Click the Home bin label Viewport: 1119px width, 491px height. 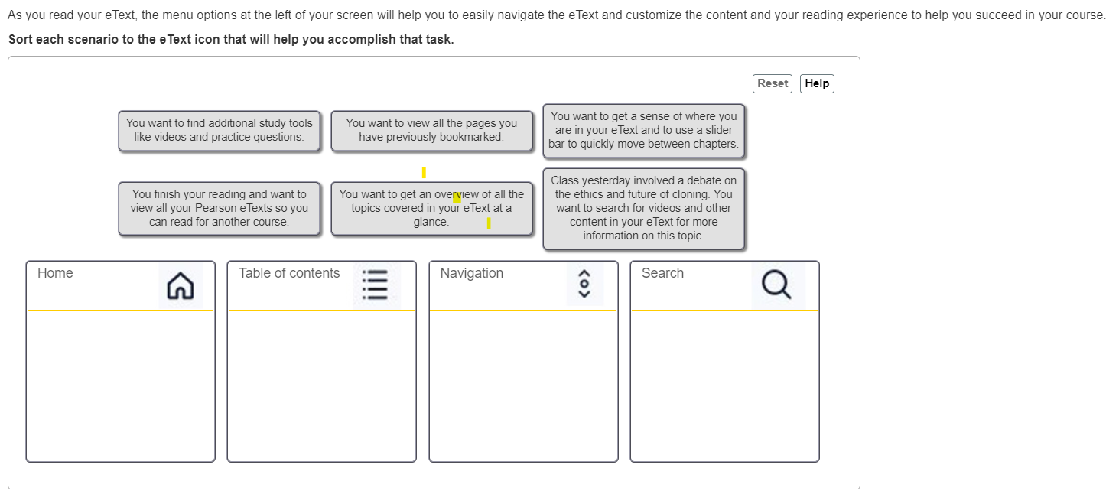pos(55,273)
